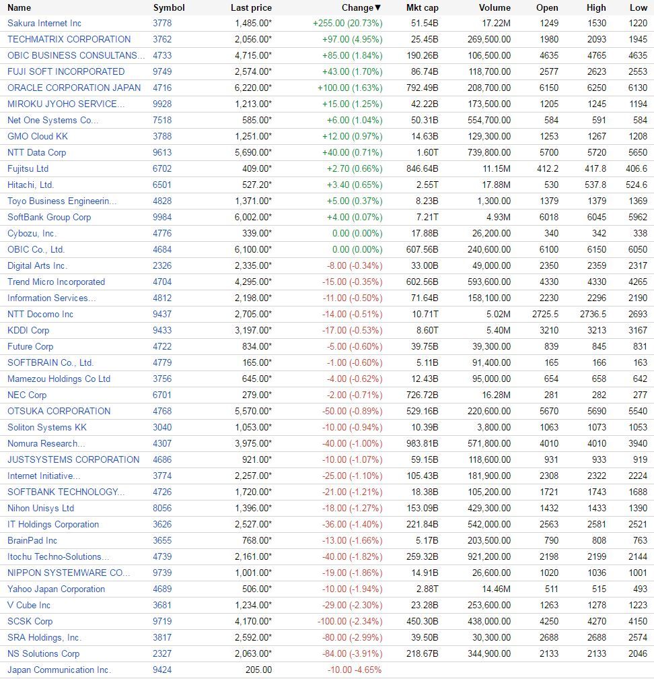
Task: Sort by the Change column header
Action: pyautogui.click(x=361, y=7)
